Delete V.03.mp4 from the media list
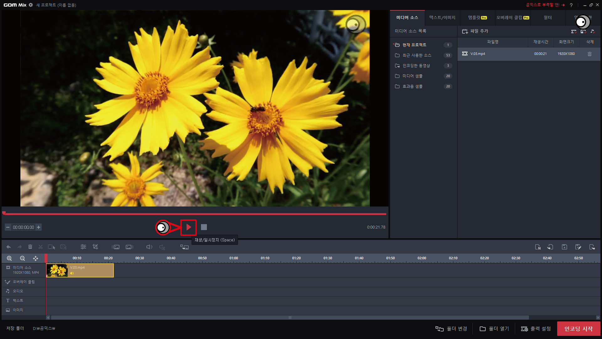 click(589, 54)
